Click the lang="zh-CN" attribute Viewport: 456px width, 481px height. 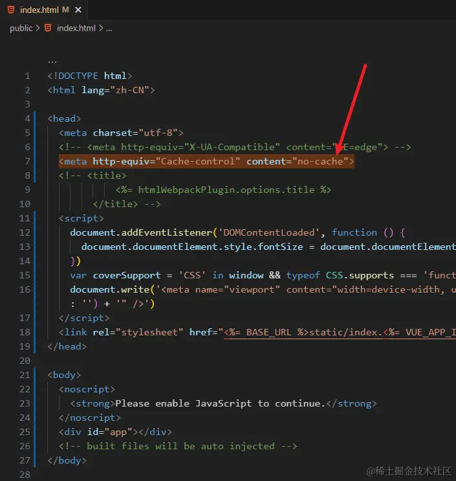coord(115,90)
